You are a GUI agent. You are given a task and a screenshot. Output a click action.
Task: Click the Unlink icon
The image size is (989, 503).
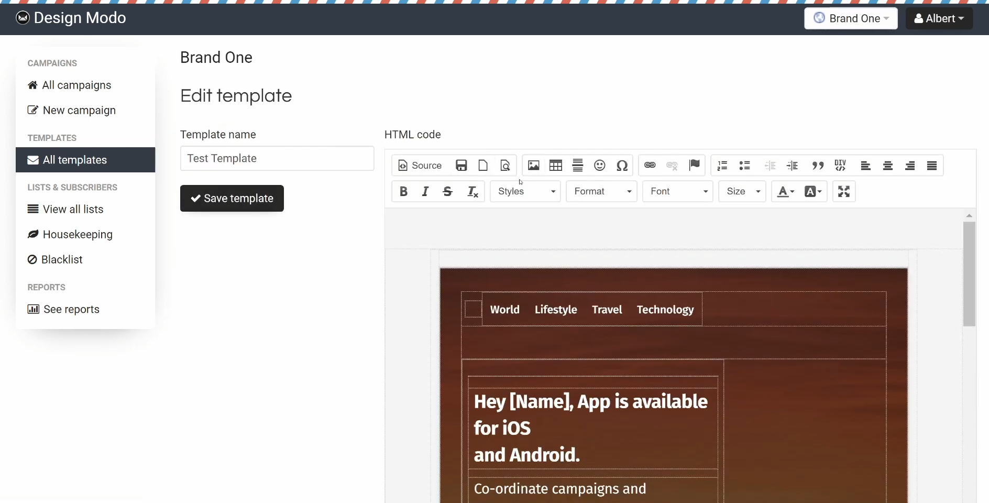pos(672,166)
